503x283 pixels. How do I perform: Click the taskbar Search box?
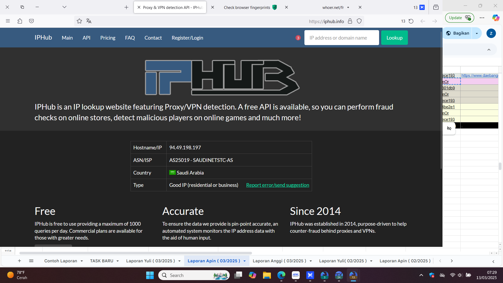click(x=194, y=275)
